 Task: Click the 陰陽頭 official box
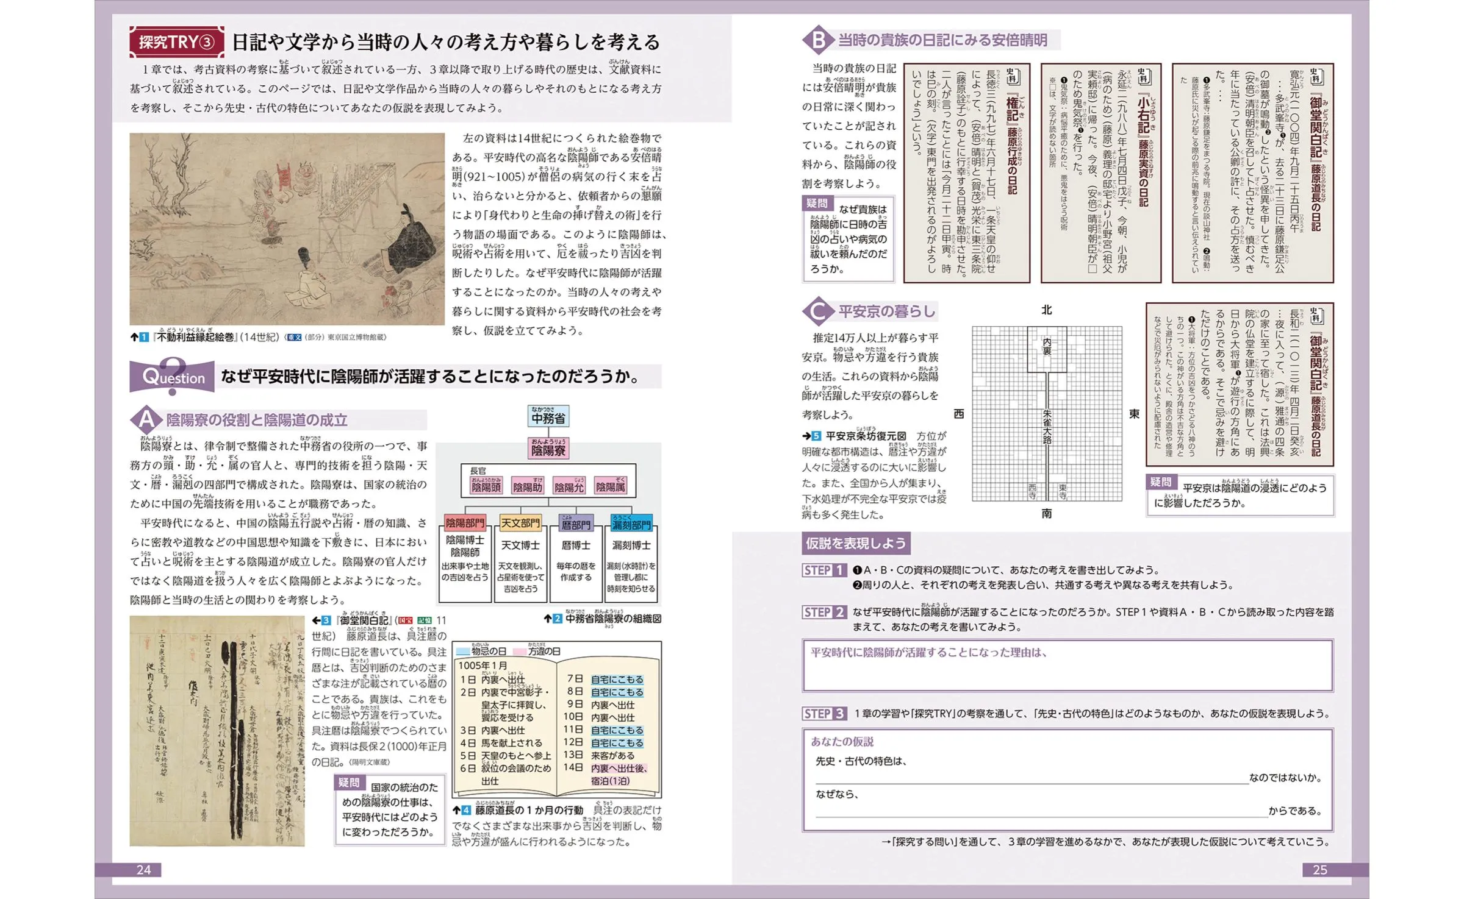tap(486, 486)
